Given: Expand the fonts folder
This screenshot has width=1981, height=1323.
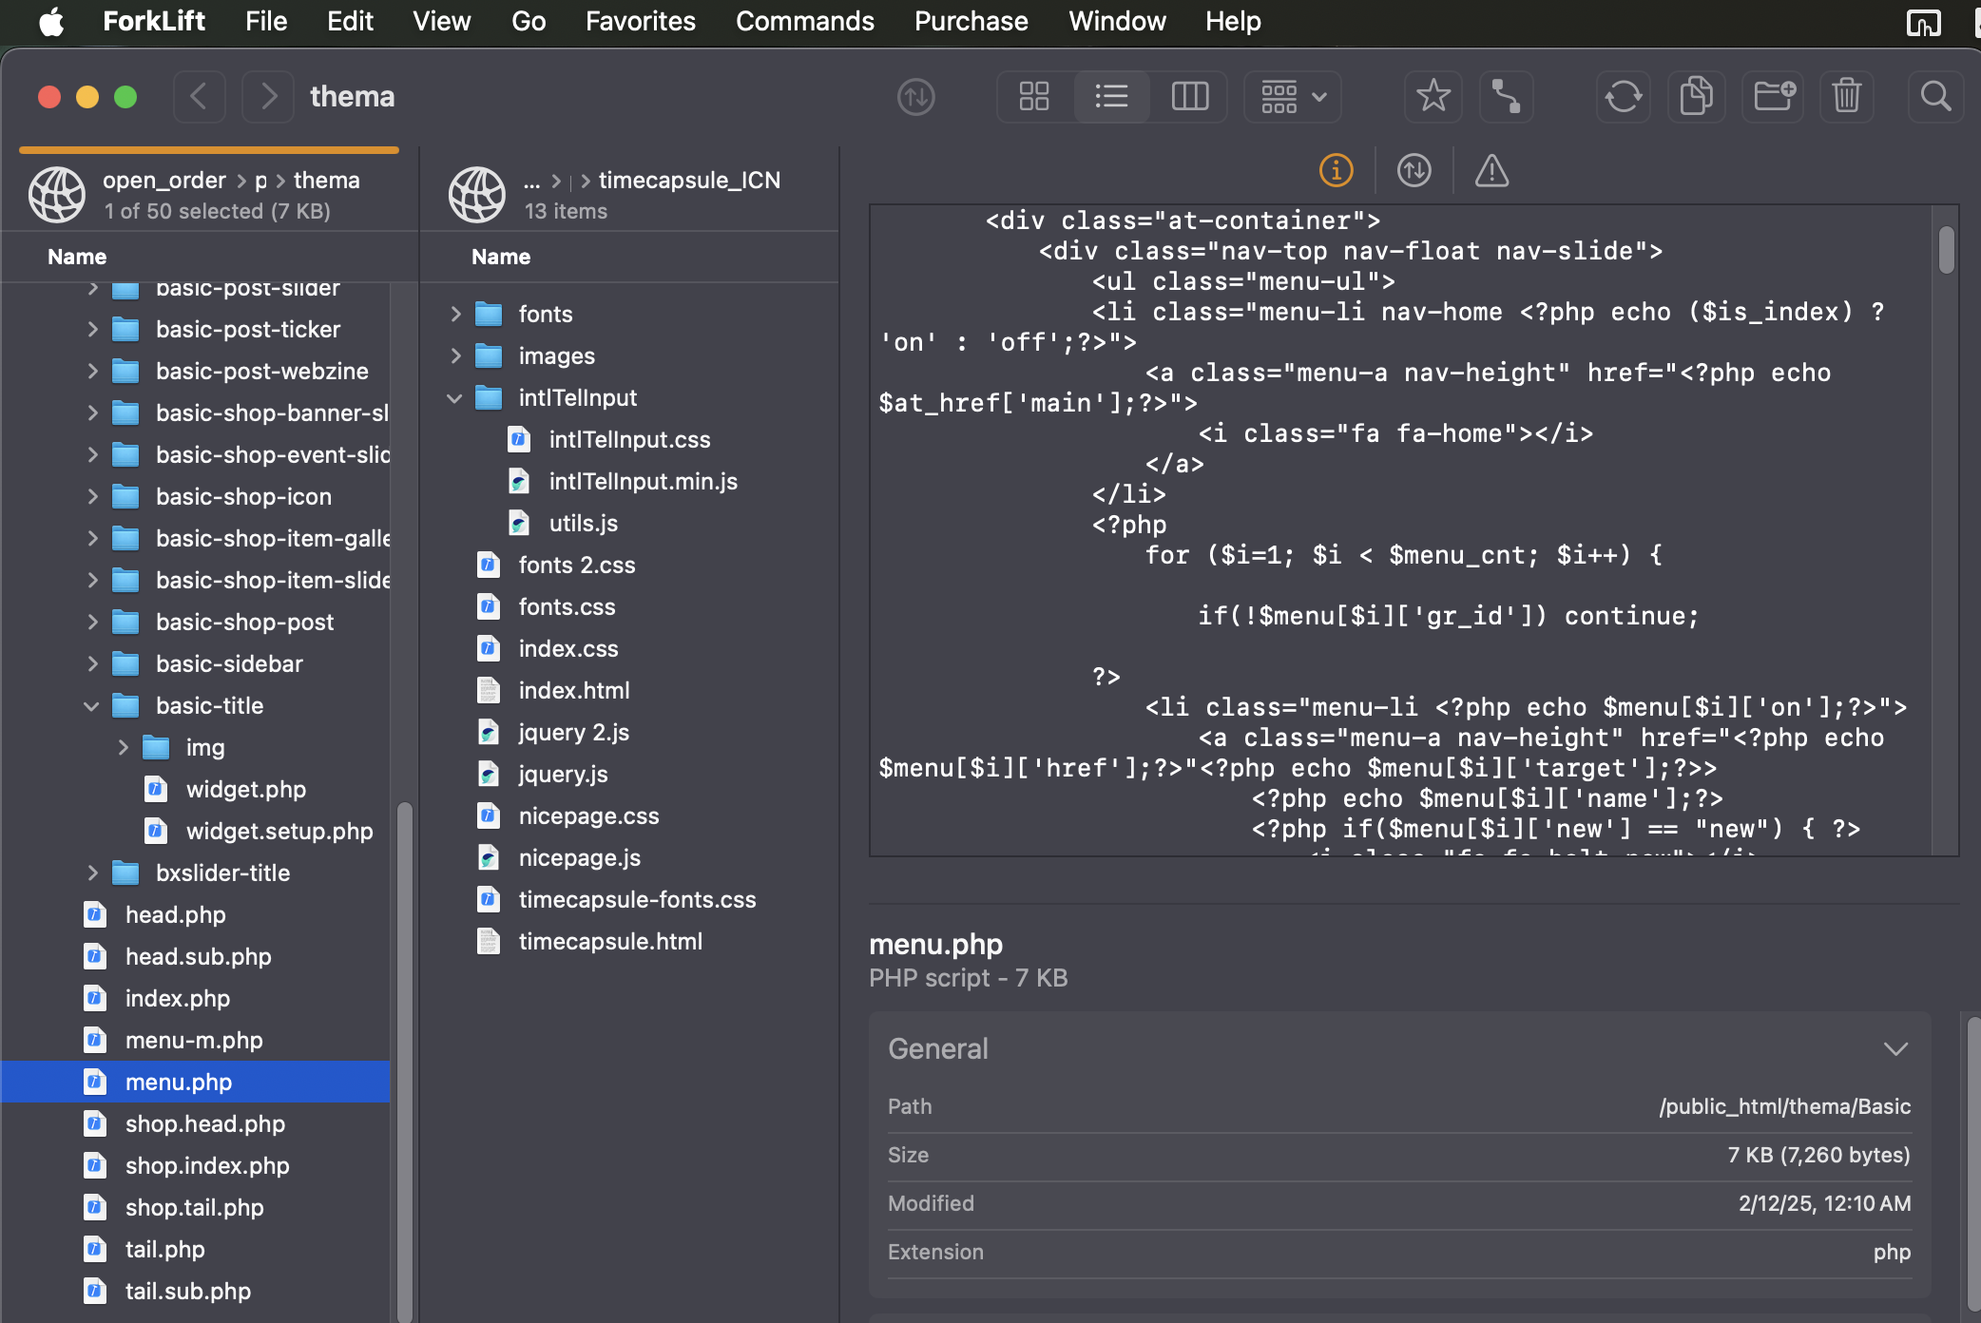Looking at the screenshot, I should click(455, 314).
